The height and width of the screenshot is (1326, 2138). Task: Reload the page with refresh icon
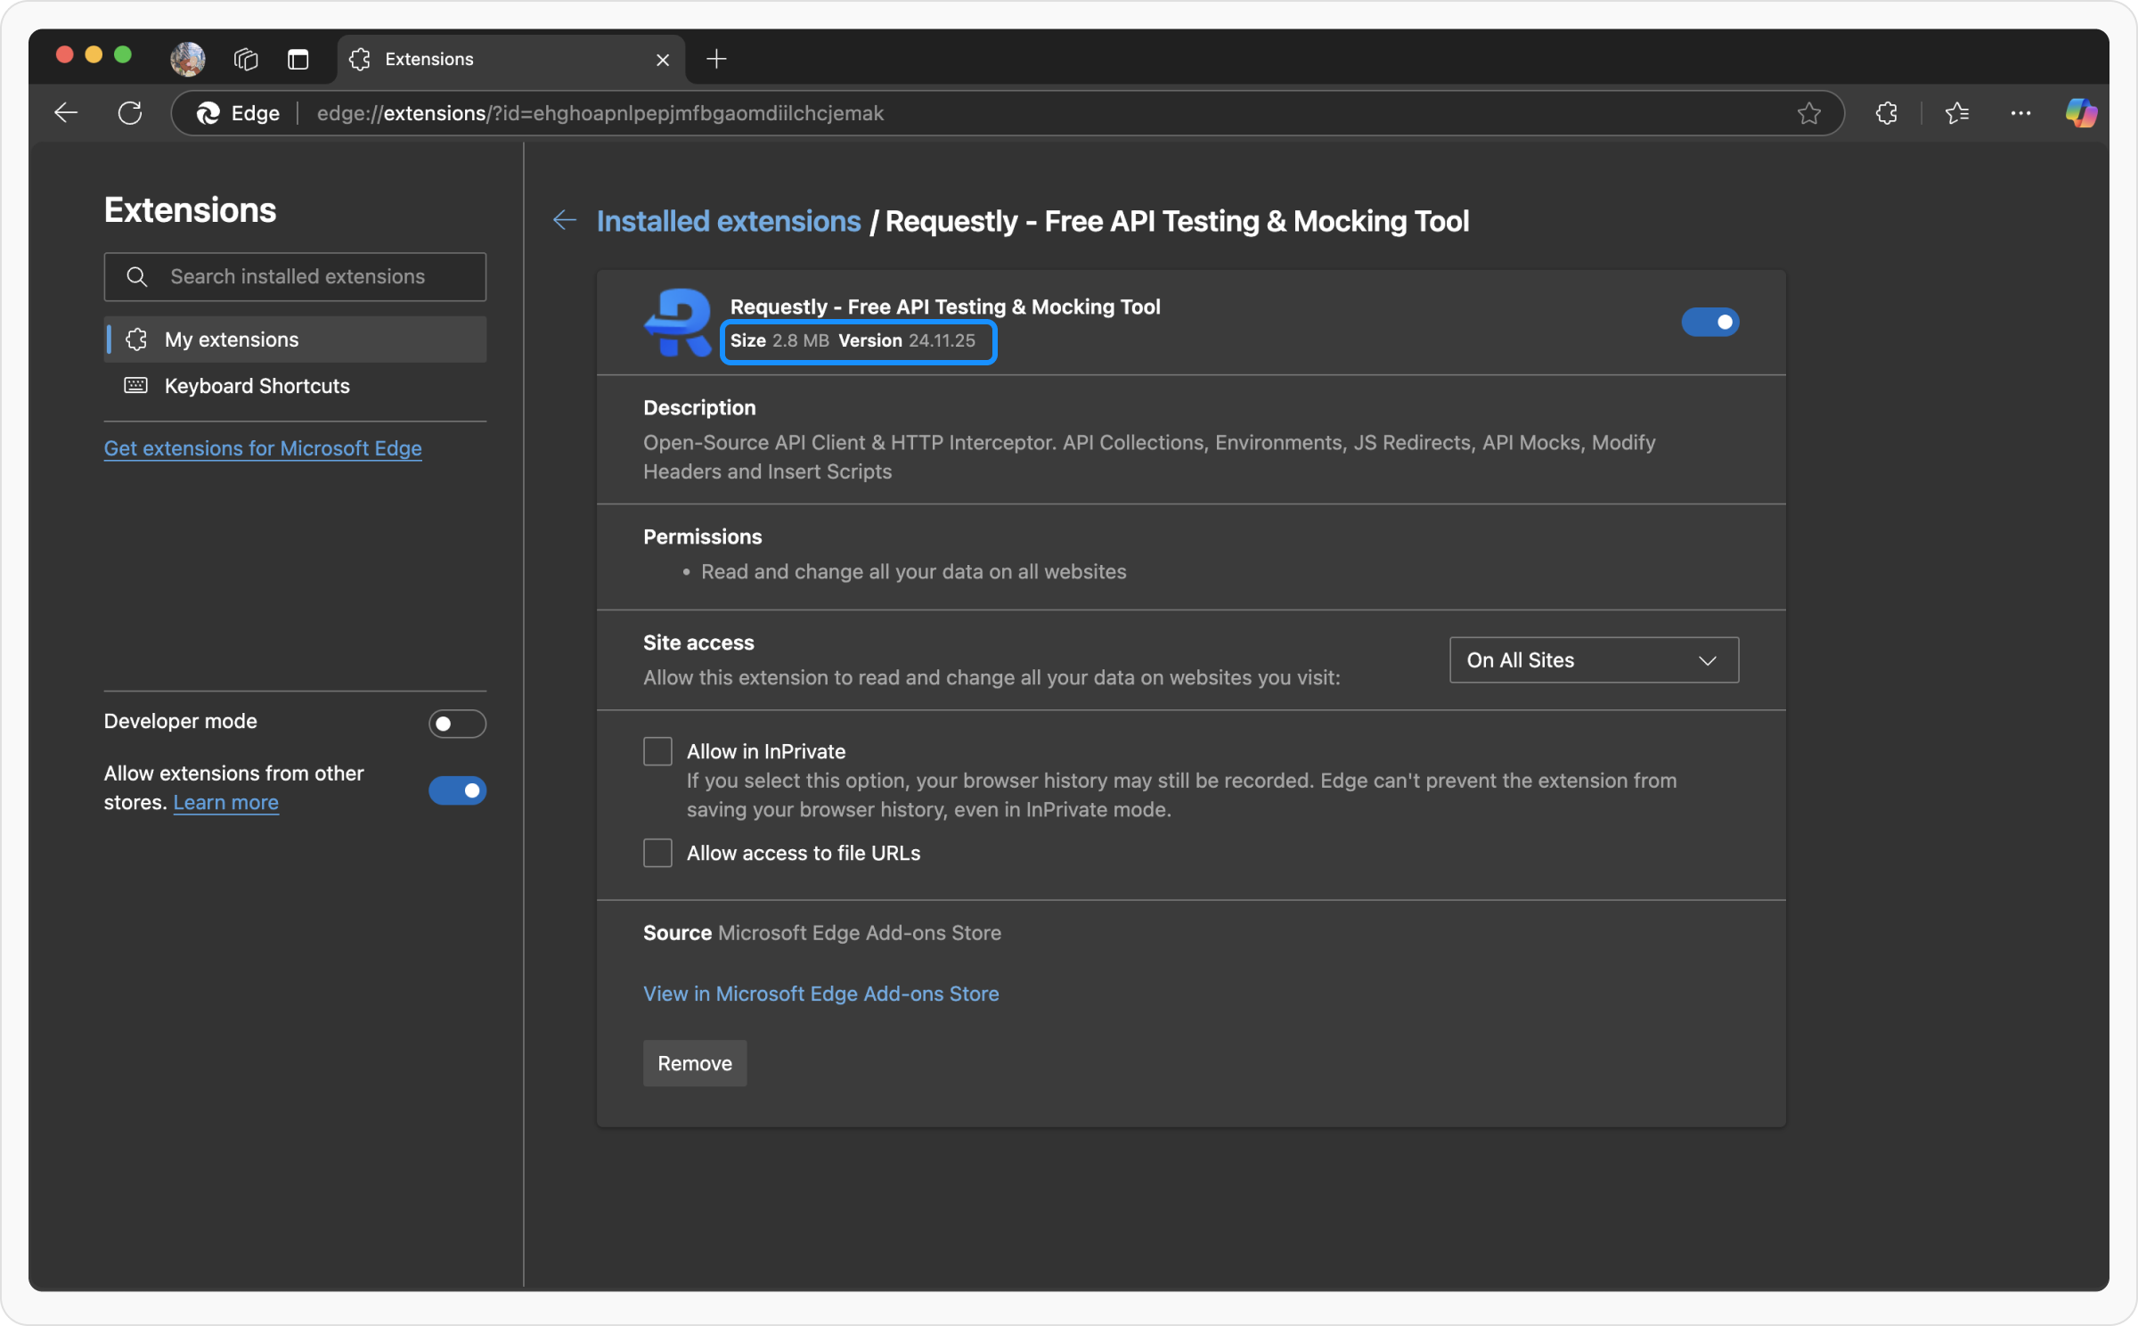coord(130,113)
